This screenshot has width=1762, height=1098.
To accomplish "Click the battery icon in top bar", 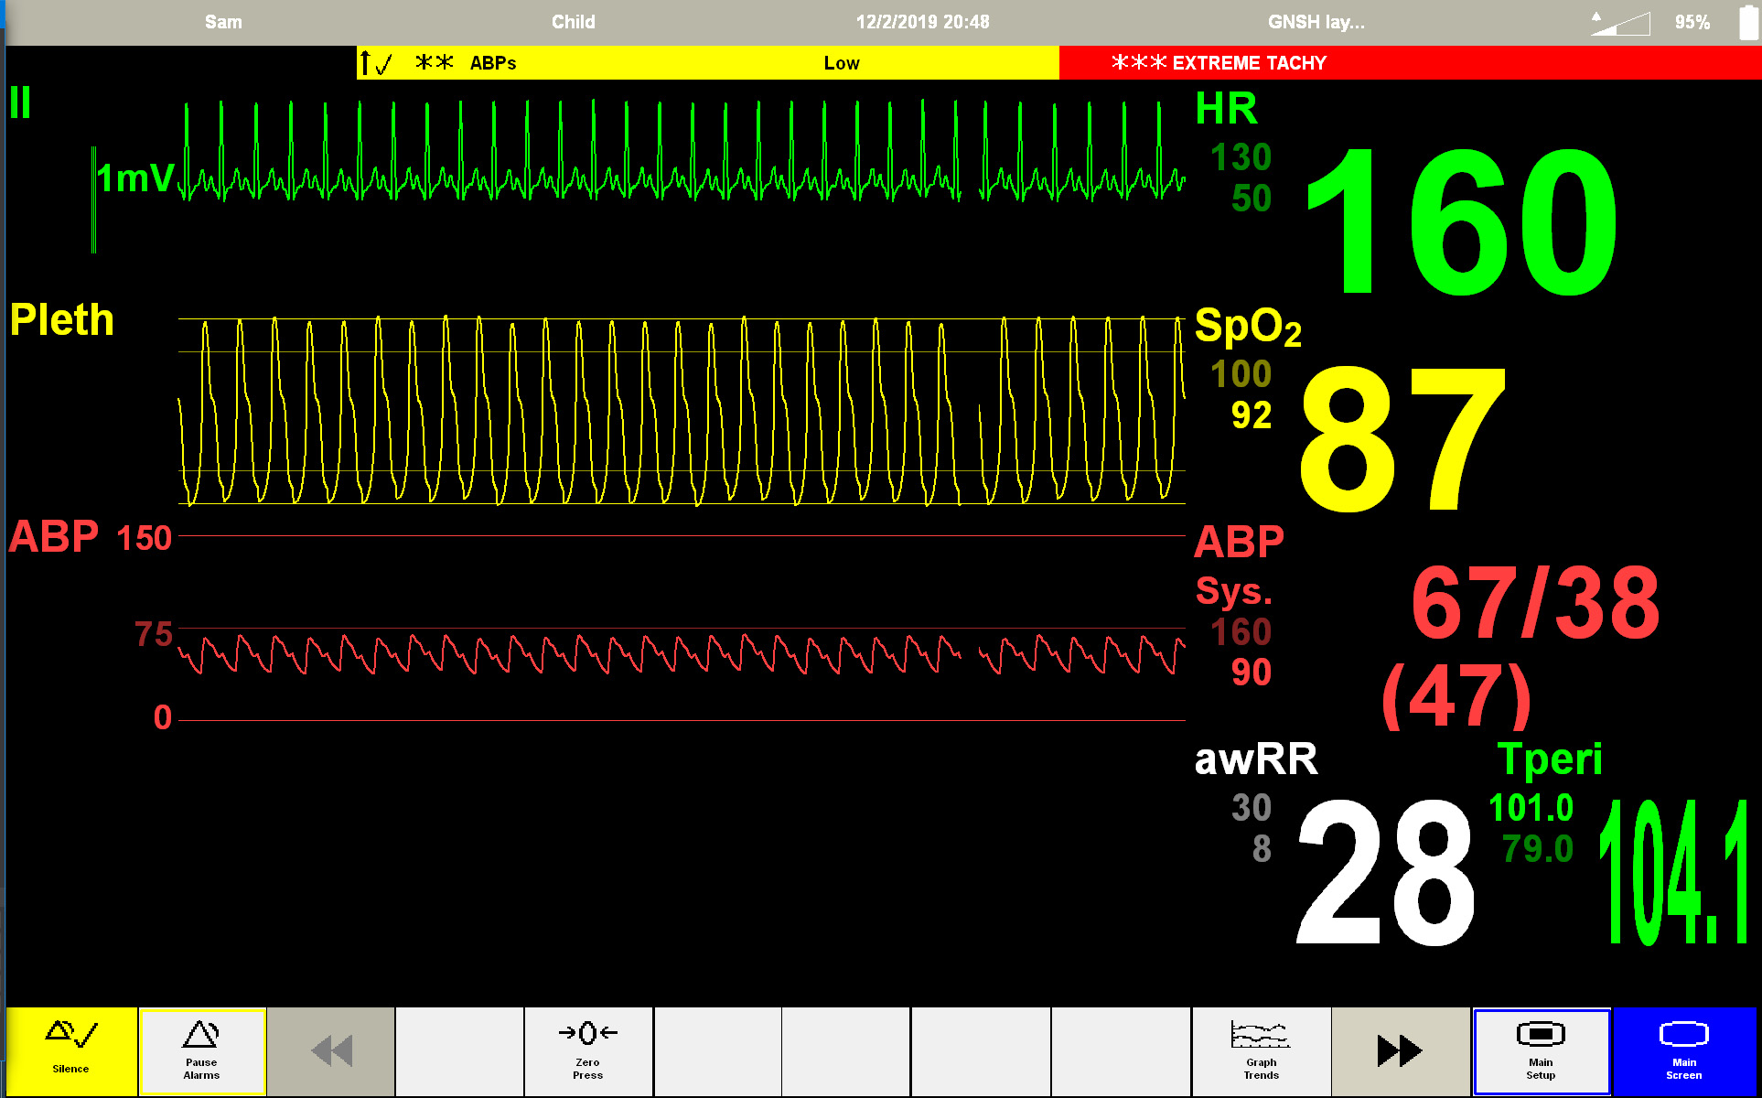I will click(1747, 22).
